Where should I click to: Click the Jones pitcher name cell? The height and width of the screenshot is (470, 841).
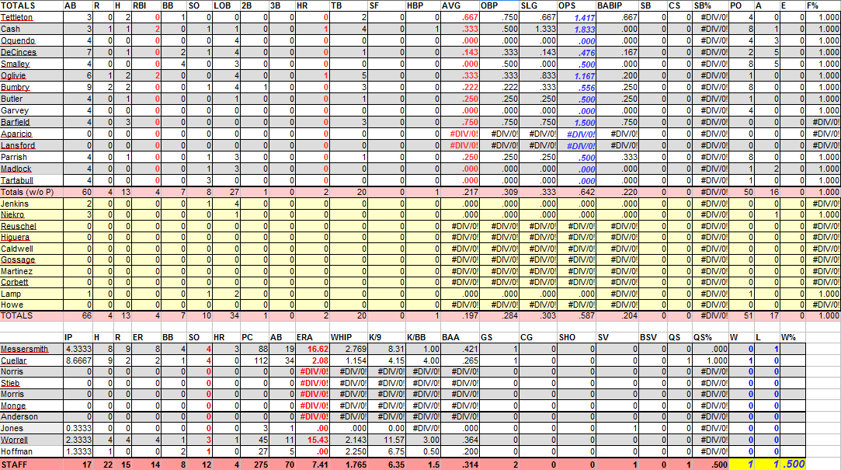(32, 429)
